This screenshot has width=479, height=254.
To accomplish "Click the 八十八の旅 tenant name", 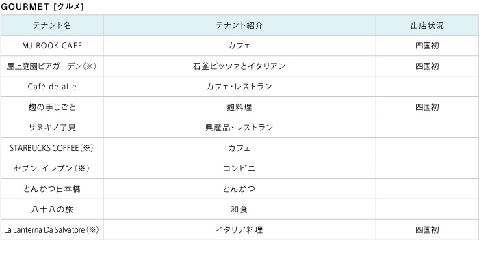I will pos(52,209).
